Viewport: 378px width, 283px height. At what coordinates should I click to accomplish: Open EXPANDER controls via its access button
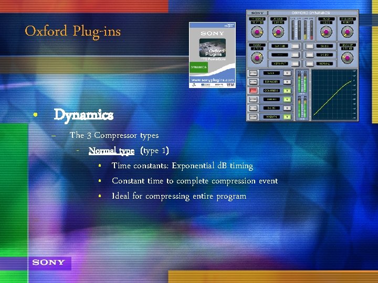tap(253, 82)
